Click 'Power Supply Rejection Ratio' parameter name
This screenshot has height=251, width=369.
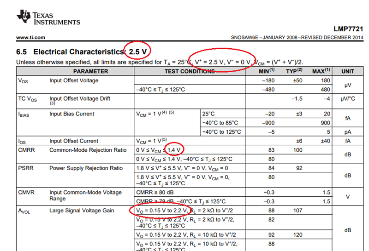point(86,168)
